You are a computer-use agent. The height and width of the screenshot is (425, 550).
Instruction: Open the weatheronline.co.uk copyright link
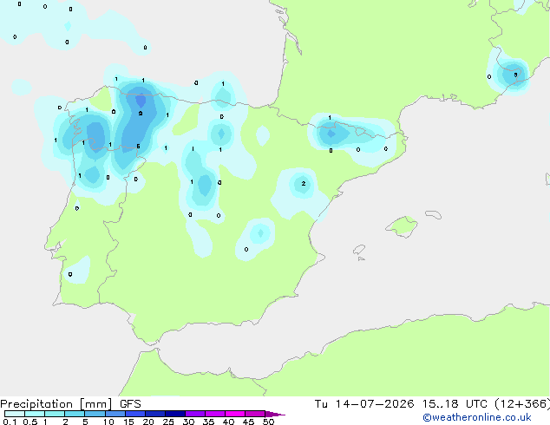pyautogui.click(x=477, y=417)
